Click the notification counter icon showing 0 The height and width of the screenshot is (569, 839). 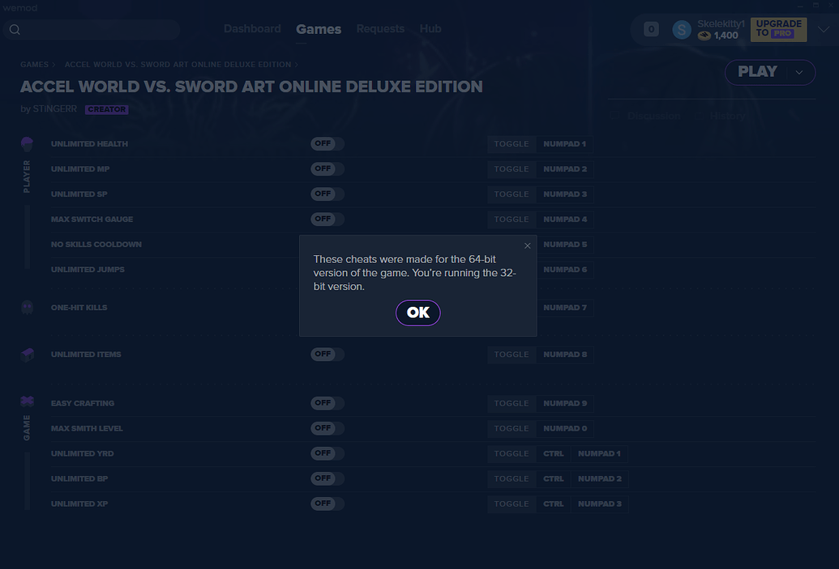pos(651,29)
